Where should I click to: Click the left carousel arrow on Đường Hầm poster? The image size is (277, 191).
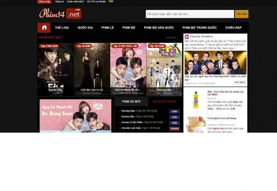tap(43, 69)
